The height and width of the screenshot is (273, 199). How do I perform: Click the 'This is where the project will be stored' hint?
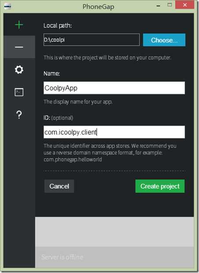107,57
